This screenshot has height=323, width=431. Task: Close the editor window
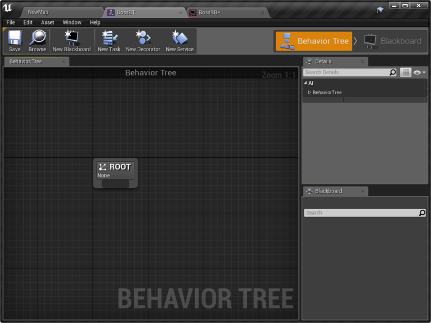point(419,6)
